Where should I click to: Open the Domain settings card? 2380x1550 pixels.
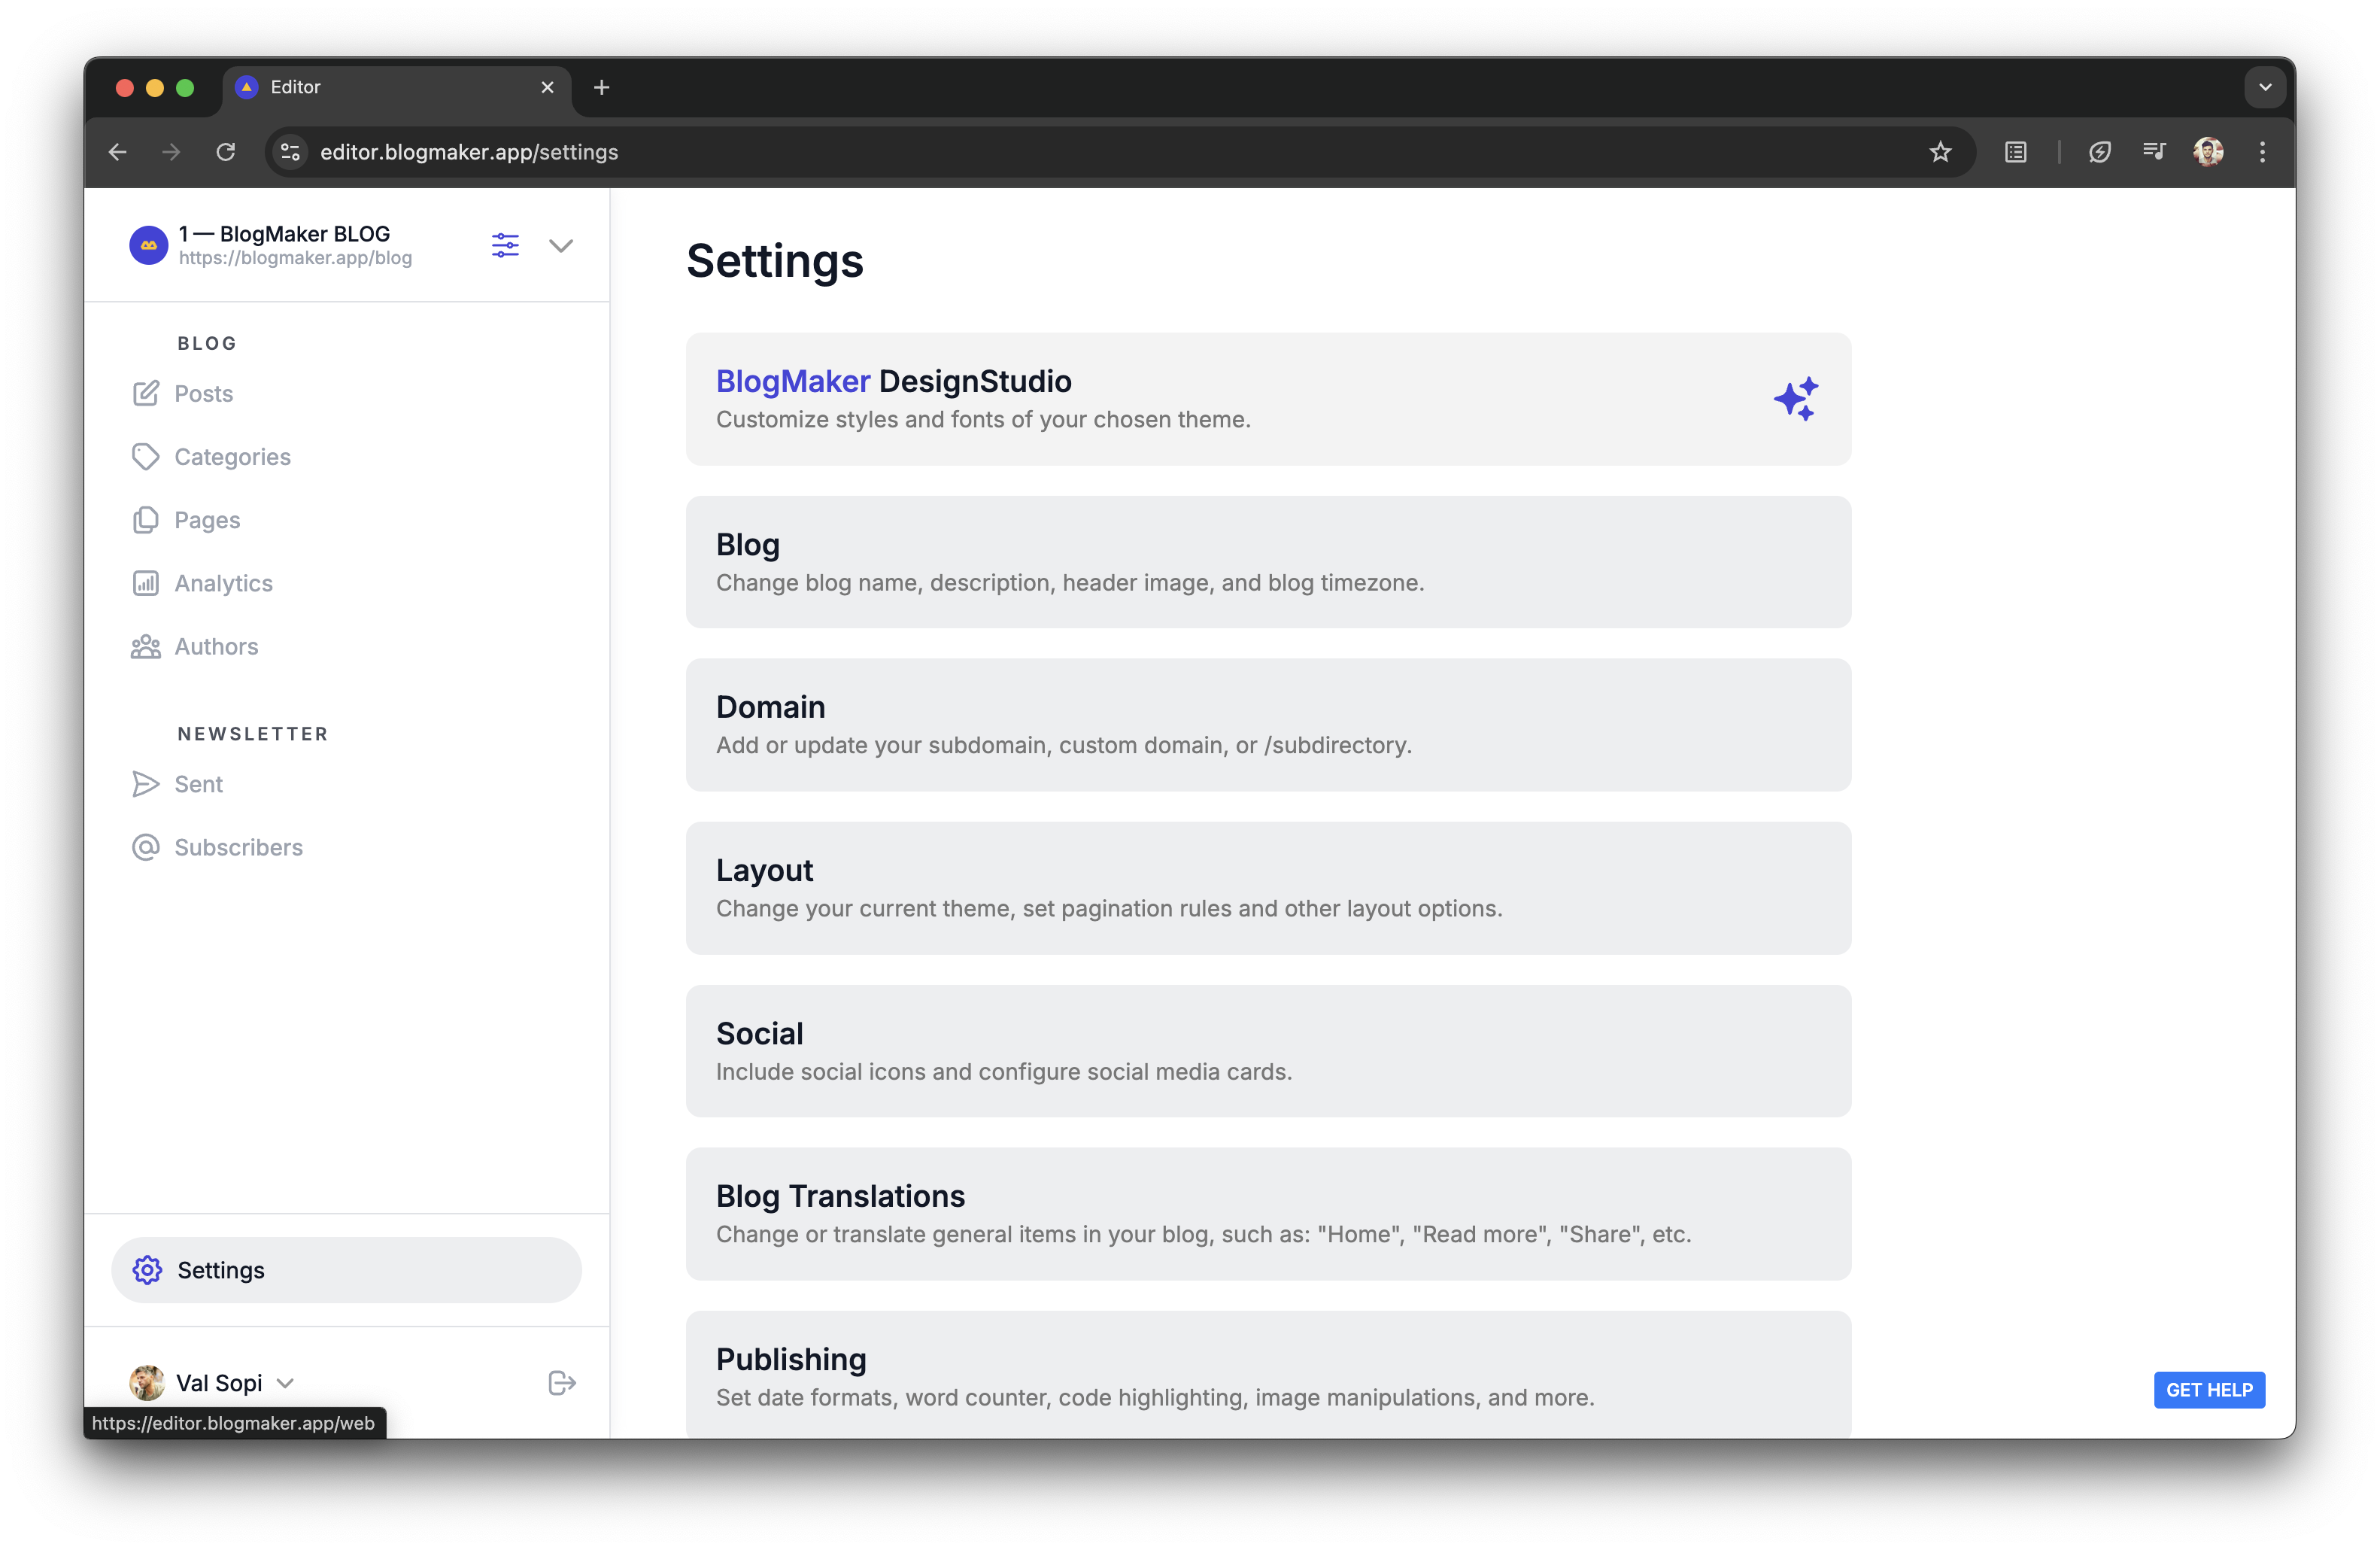click(x=1268, y=724)
